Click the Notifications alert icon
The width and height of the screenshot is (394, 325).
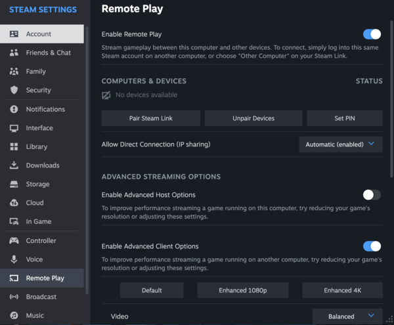point(14,109)
